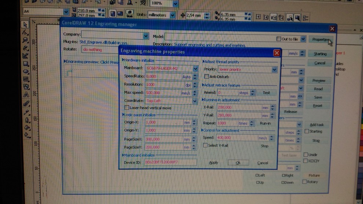Click the Run-in button
Viewport: 363px width, 204px height.
point(265,123)
